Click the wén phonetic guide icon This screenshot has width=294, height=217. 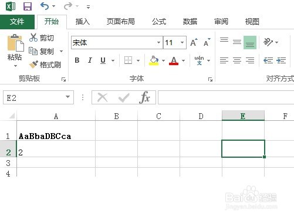pos(199,60)
